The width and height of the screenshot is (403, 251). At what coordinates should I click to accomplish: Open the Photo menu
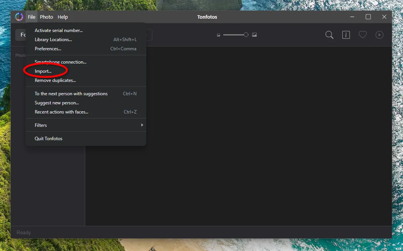pyautogui.click(x=47, y=17)
